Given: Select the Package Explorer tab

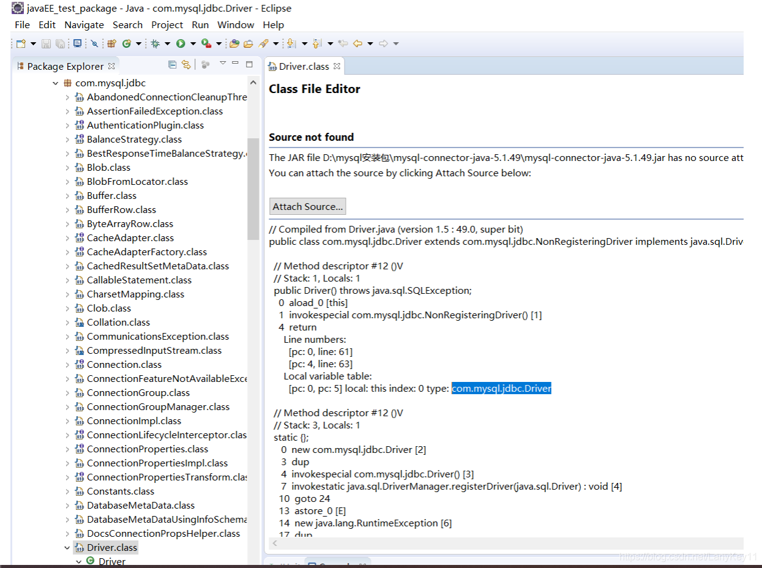Looking at the screenshot, I should click(65, 66).
